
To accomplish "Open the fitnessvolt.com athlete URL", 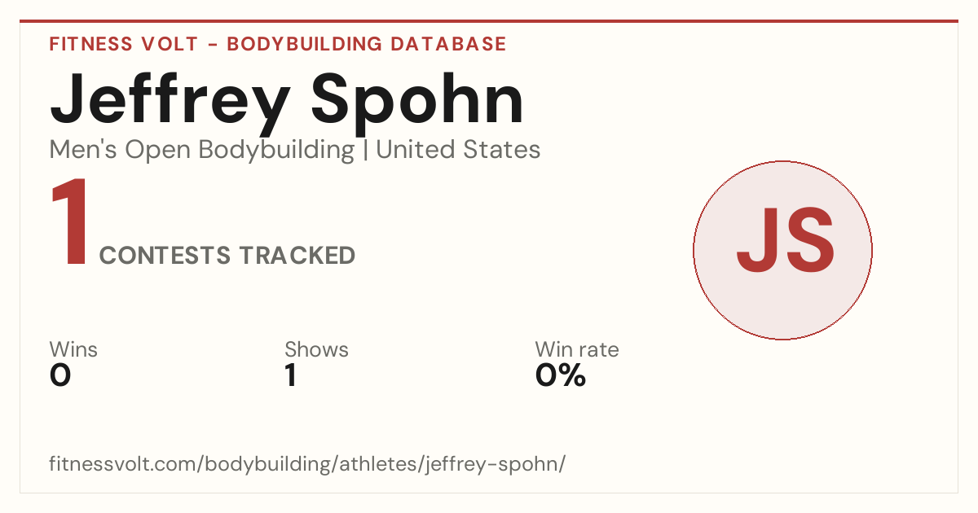I will (x=307, y=464).
